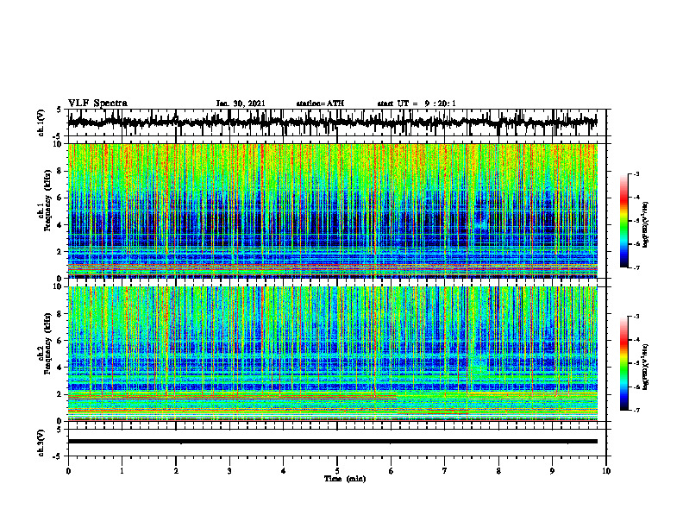Click time axis tick label '9'
The image size is (683, 528).
pos(552,471)
